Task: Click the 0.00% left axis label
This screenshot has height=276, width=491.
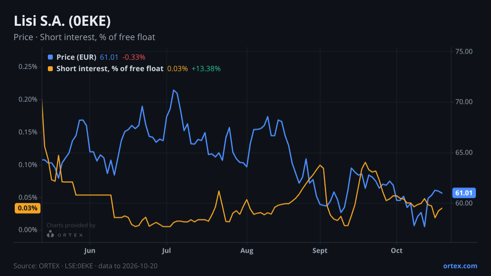Action: [28, 230]
